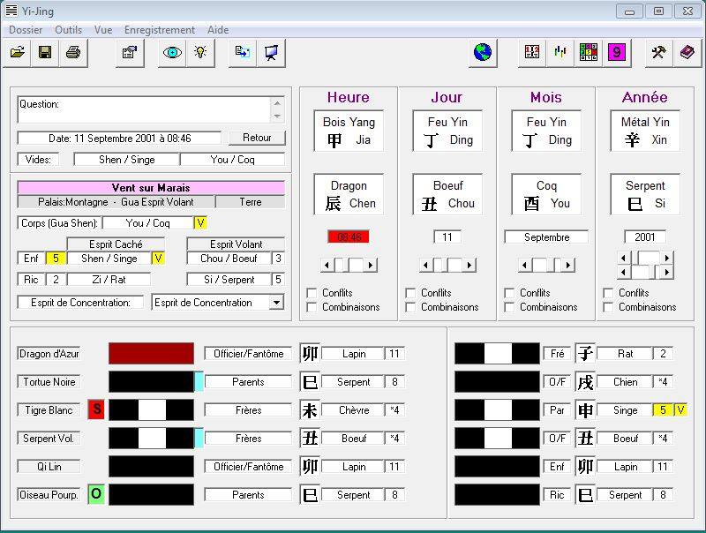Viewport: 706px width, 533px height.
Task: Click the red number grid icon
Action: point(532,53)
